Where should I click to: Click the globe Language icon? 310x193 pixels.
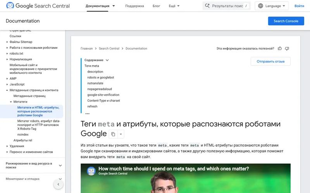260,6
